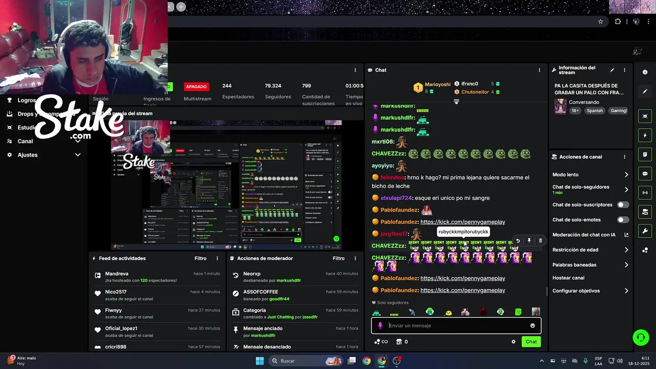Click the message input field
The height and width of the screenshot is (369, 656).
456,325
